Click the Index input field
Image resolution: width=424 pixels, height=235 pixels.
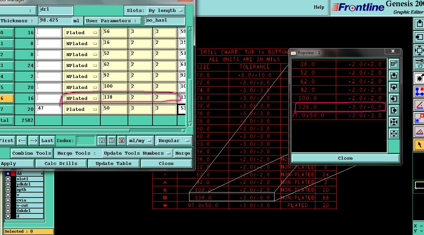click(x=86, y=141)
